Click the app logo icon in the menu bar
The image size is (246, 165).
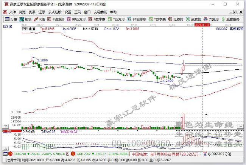5,12
